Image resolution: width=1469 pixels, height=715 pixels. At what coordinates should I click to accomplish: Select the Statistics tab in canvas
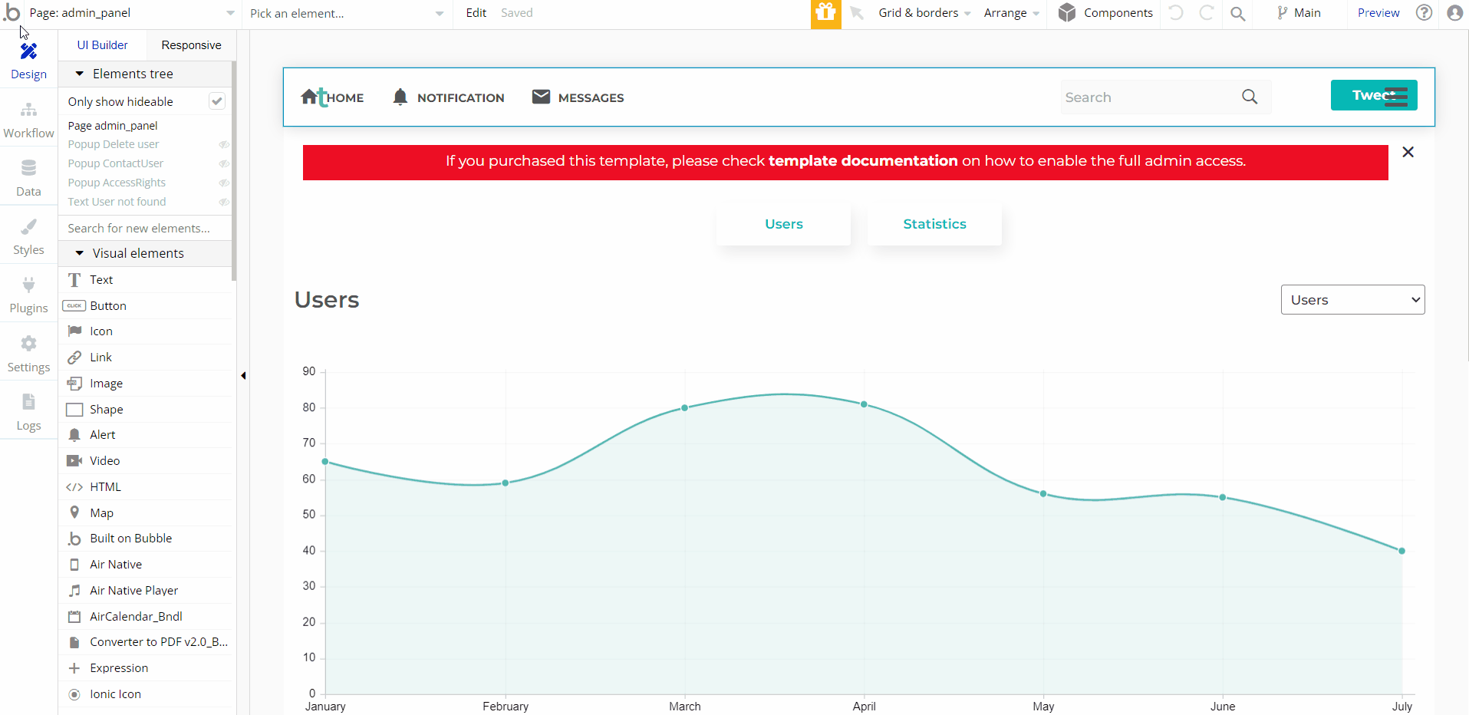pos(934,224)
